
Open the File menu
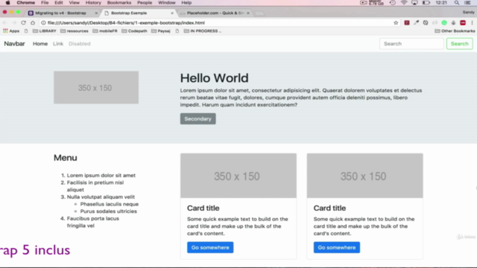(x=45, y=3)
